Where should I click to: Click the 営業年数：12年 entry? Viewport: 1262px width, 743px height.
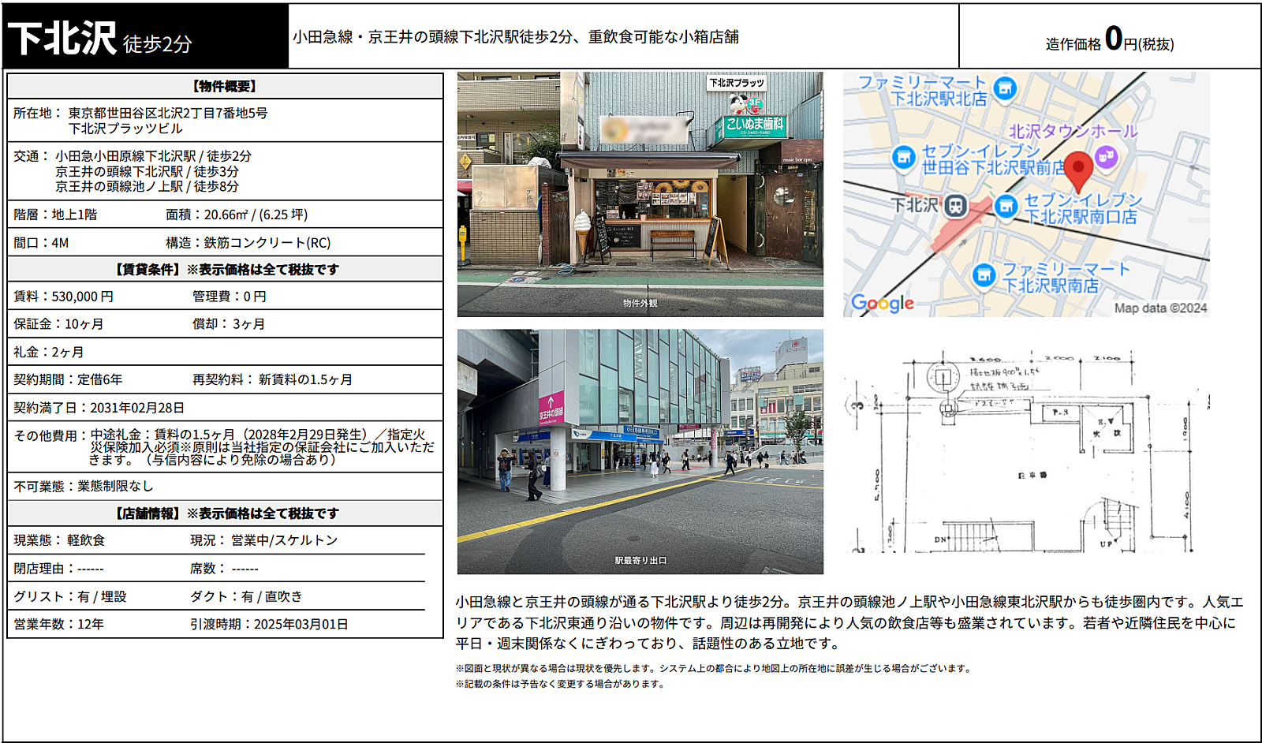click(58, 624)
